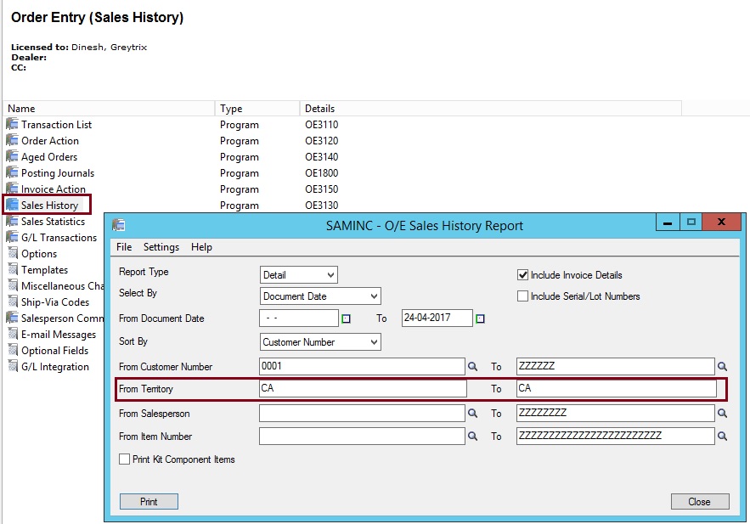Screen dimensions: 750x524
Task: Enable Include Serial/Lot Numbers
Action: [x=522, y=296]
